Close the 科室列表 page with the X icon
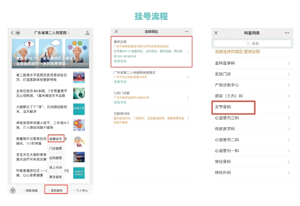The width and height of the screenshot is (300, 206). tap(216, 33)
